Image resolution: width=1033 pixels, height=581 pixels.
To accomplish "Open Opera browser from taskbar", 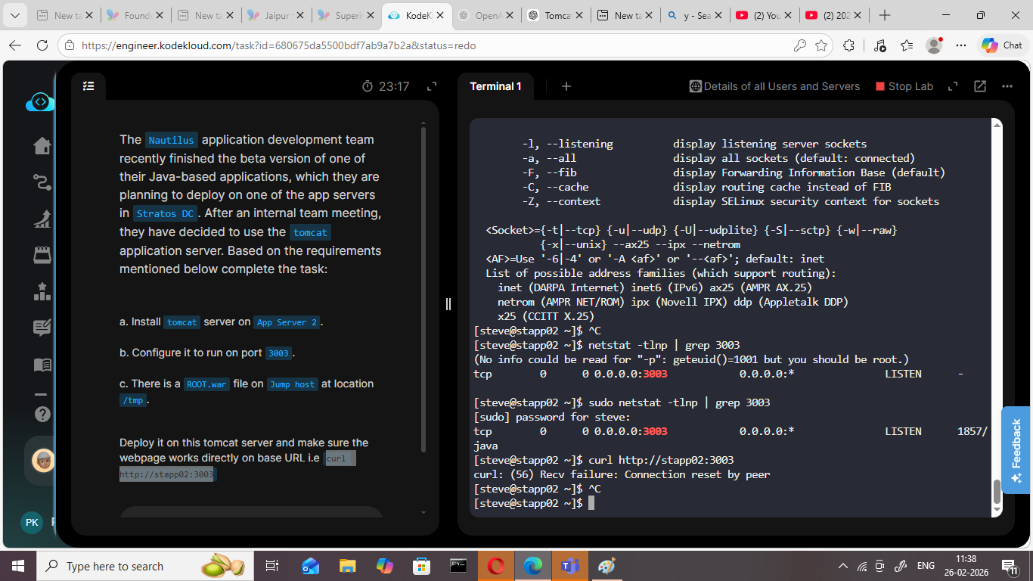I will click(x=495, y=566).
